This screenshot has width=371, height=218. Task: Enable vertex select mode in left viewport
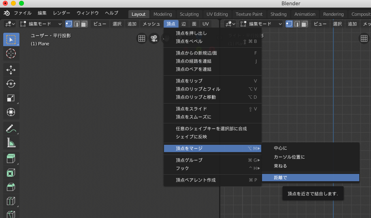[x=69, y=24]
